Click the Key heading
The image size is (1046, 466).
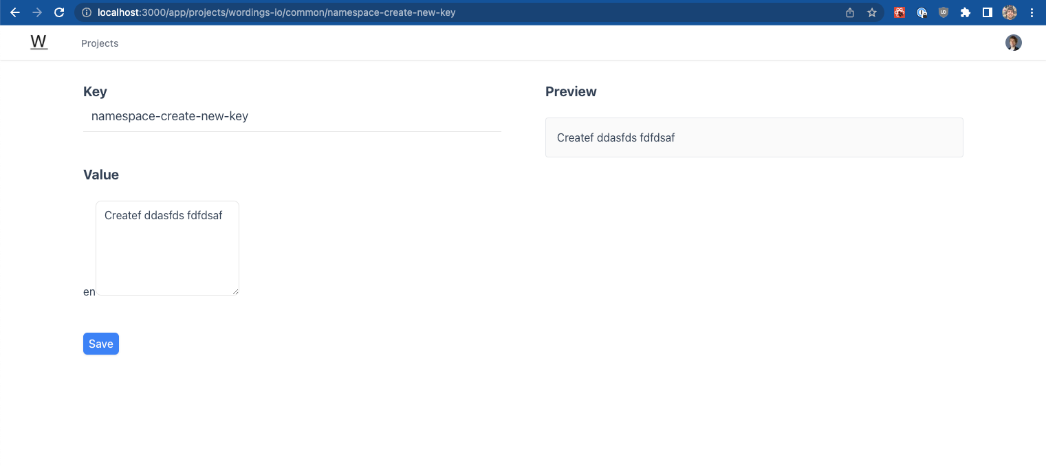[95, 91]
